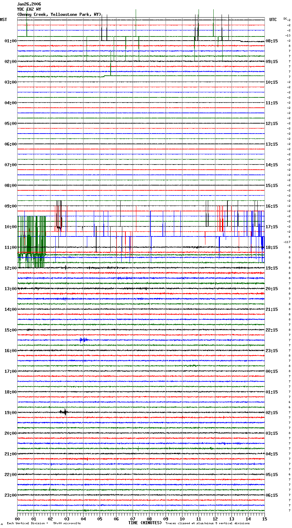Click the UTC timezone header

273,20
